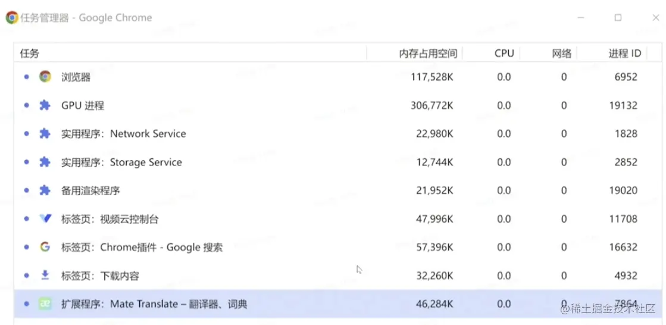Click the Chrome icon beside 浏览器

click(x=45, y=77)
